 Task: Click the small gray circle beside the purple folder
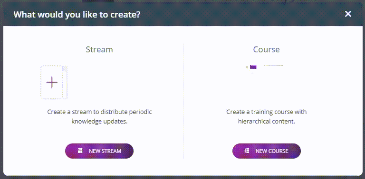(x=247, y=67)
